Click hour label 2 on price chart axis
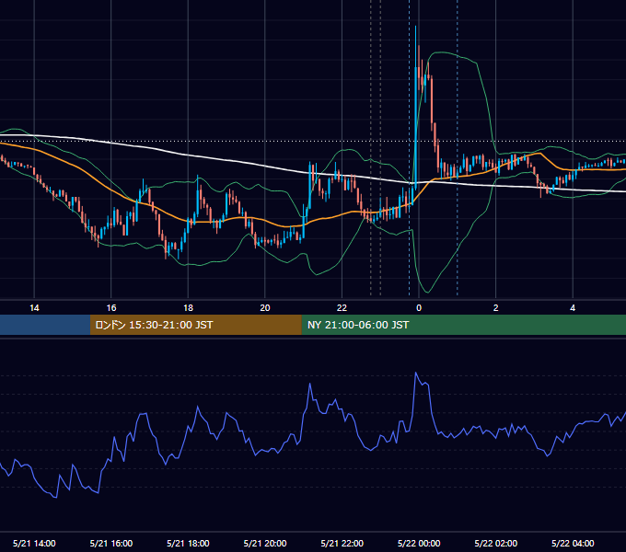Viewport: 626px width, 552px height. (x=496, y=308)
